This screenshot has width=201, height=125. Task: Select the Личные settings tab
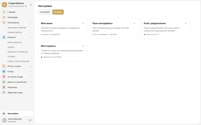[58, 12]
